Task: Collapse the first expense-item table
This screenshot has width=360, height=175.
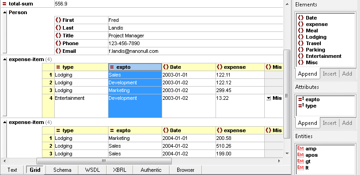Action: 5,60
